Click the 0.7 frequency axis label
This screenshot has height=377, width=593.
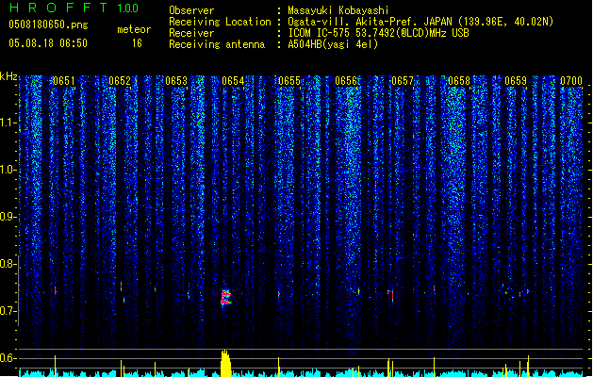[x=8, y=311]
